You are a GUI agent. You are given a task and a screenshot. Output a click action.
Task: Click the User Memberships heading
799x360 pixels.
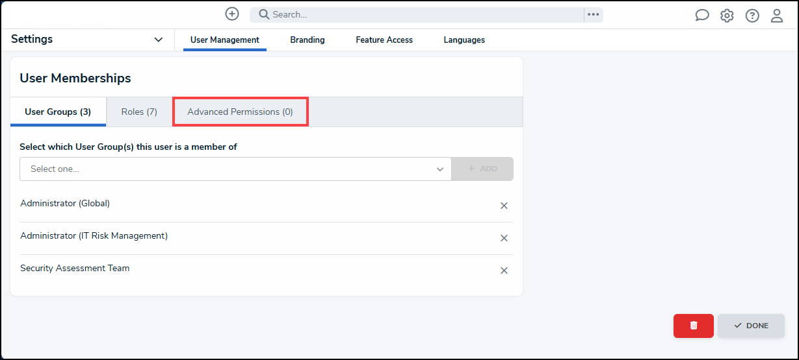[x=75, y=78]
